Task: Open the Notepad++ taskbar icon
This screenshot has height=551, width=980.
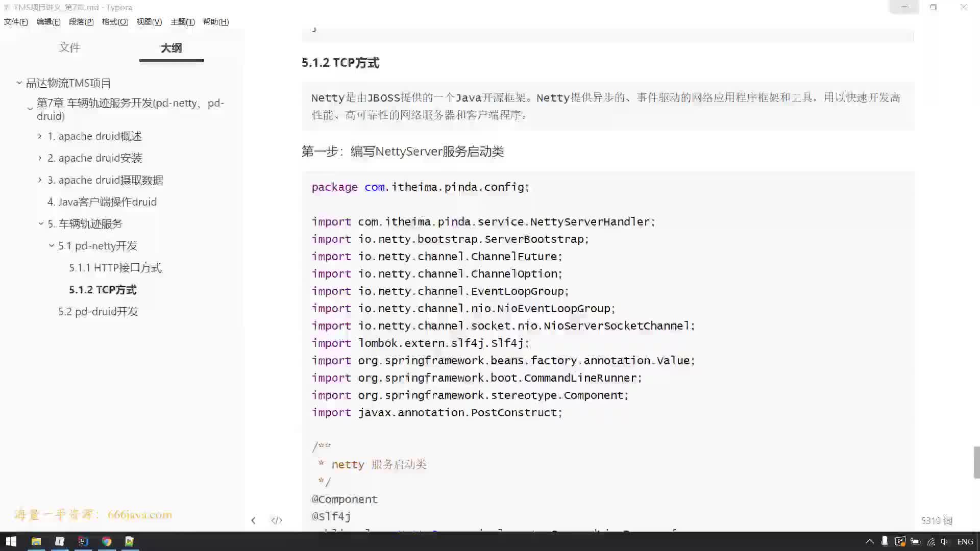Action: pyautogui.click(x=130, y=541)
